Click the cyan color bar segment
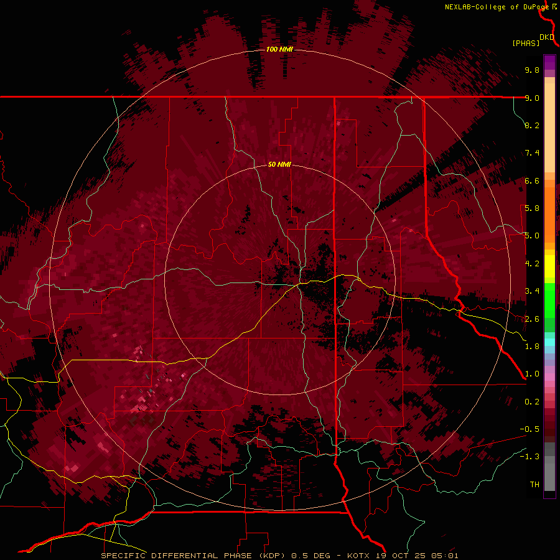560x560 pixels. tap(549, 342)
